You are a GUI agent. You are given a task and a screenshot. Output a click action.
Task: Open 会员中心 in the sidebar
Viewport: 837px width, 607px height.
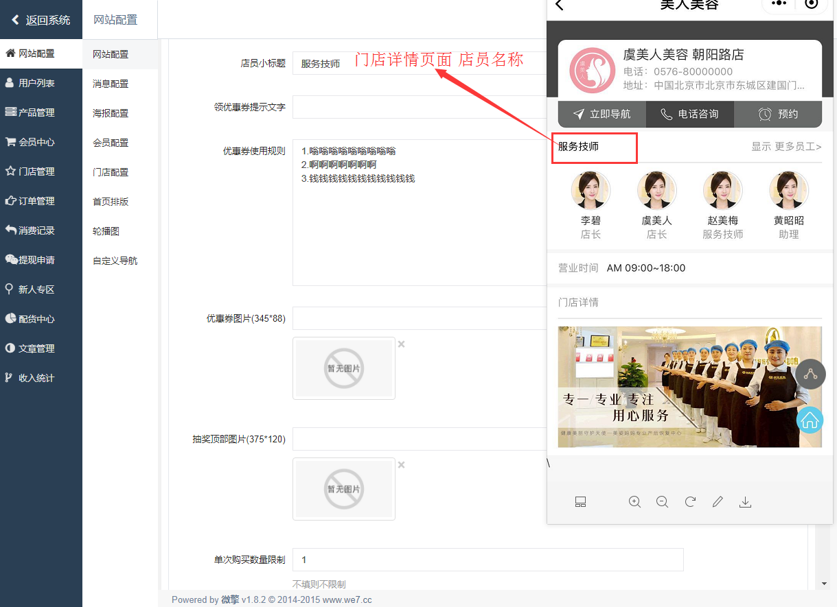coord(41,142)
